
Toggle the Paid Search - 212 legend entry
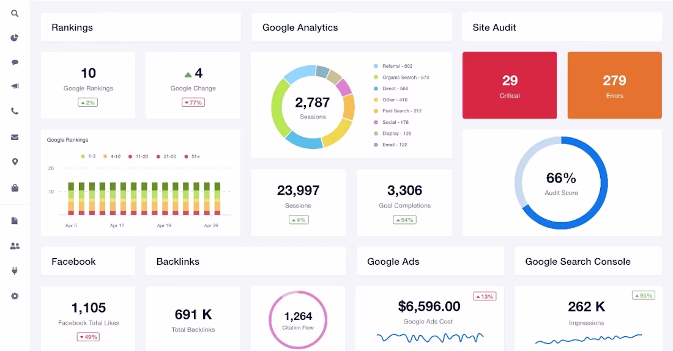pyautogui.click(x=398, y=111)
